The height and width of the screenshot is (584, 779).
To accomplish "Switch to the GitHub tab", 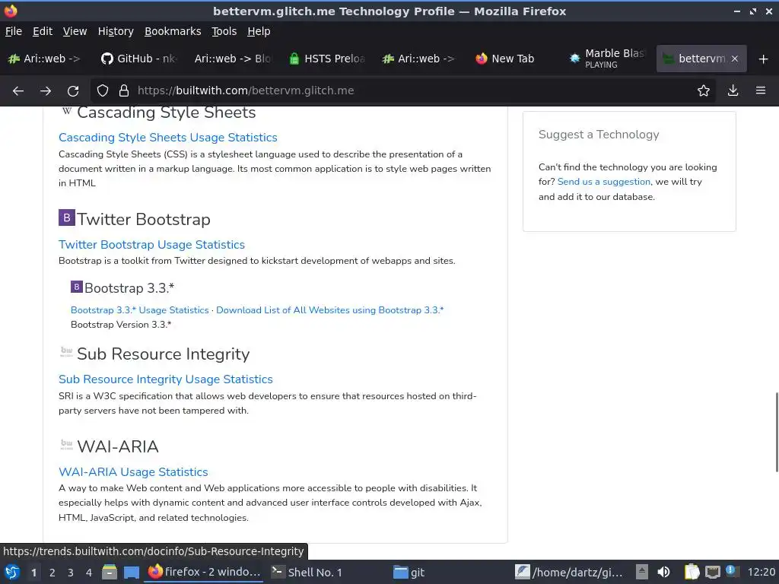I will tap(138, 59).
